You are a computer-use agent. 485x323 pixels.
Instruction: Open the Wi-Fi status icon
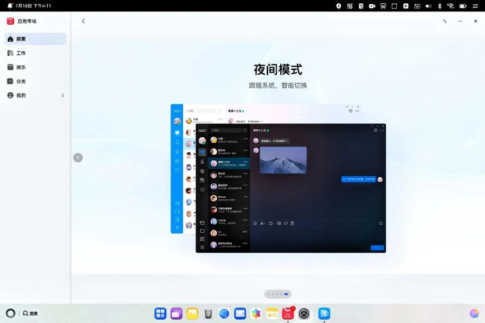click(x=451, y=6)
